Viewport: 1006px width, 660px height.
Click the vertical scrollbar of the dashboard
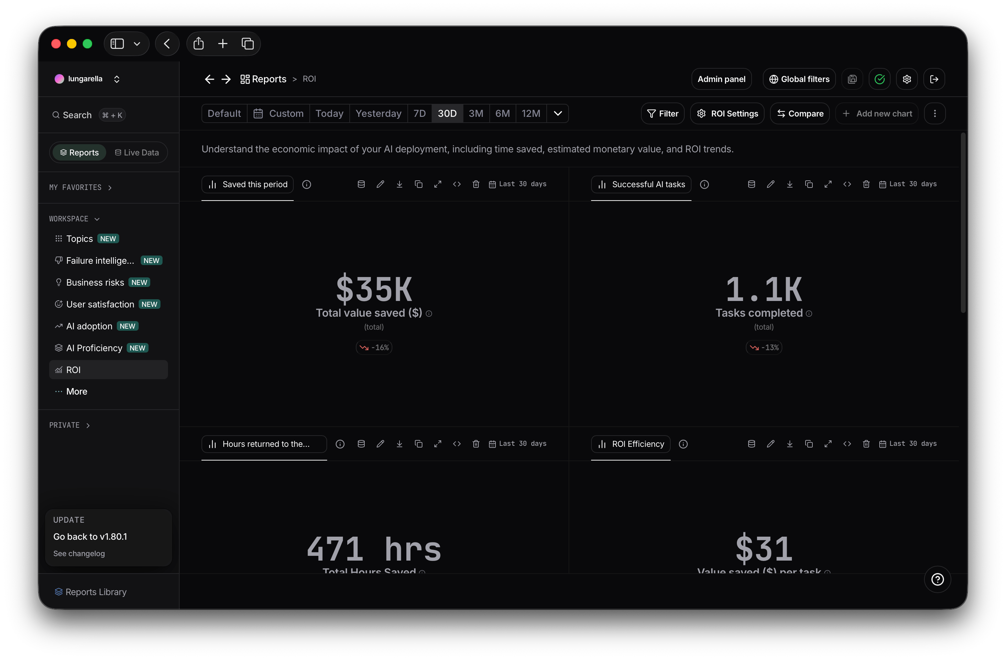963,223
